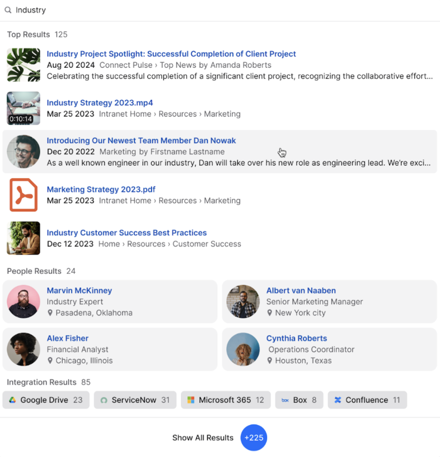Click the Industry Strategy video thumbnail
The width and height of the screenshot is (440, 457).
point(23,108)
